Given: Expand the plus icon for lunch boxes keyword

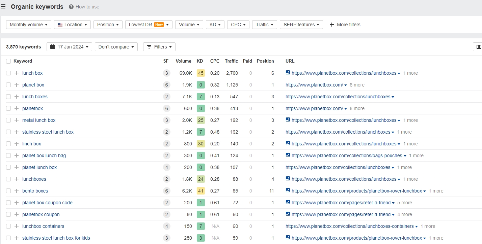Looking at the screenshot, I should [17, 97].
